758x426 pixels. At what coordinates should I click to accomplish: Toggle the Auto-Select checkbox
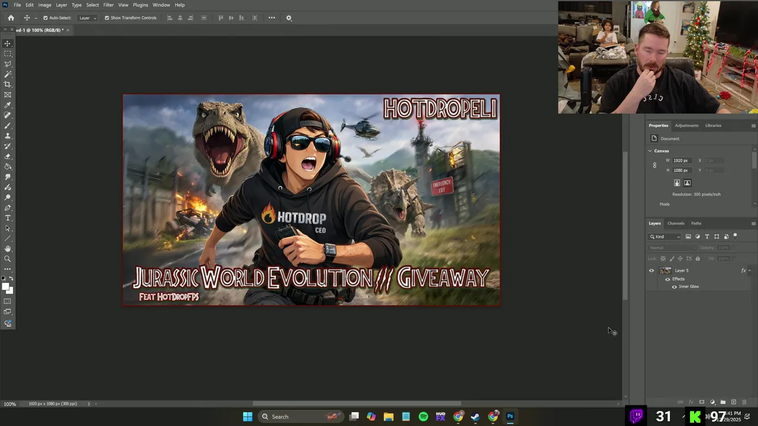pyautogui.click(x=46, y=18)
